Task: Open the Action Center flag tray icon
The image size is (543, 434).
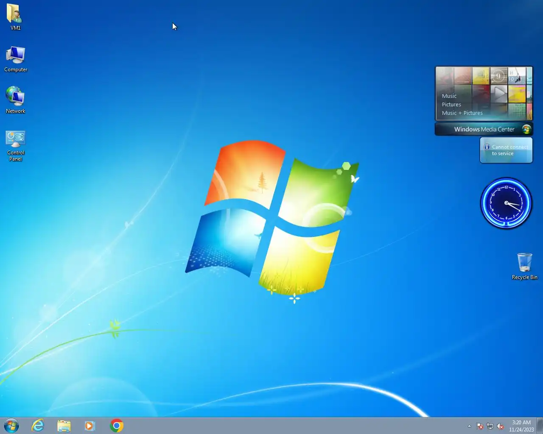Action: tap(480, 426)
